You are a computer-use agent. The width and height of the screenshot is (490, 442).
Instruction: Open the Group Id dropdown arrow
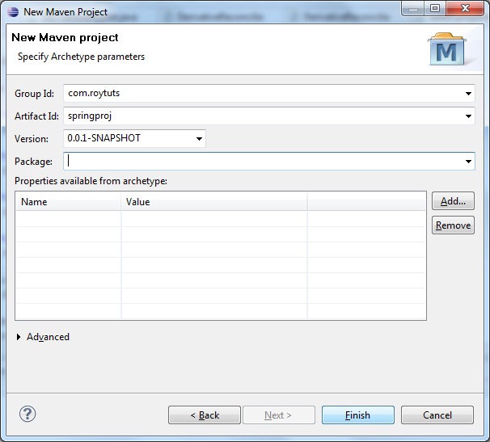[468, 94]
